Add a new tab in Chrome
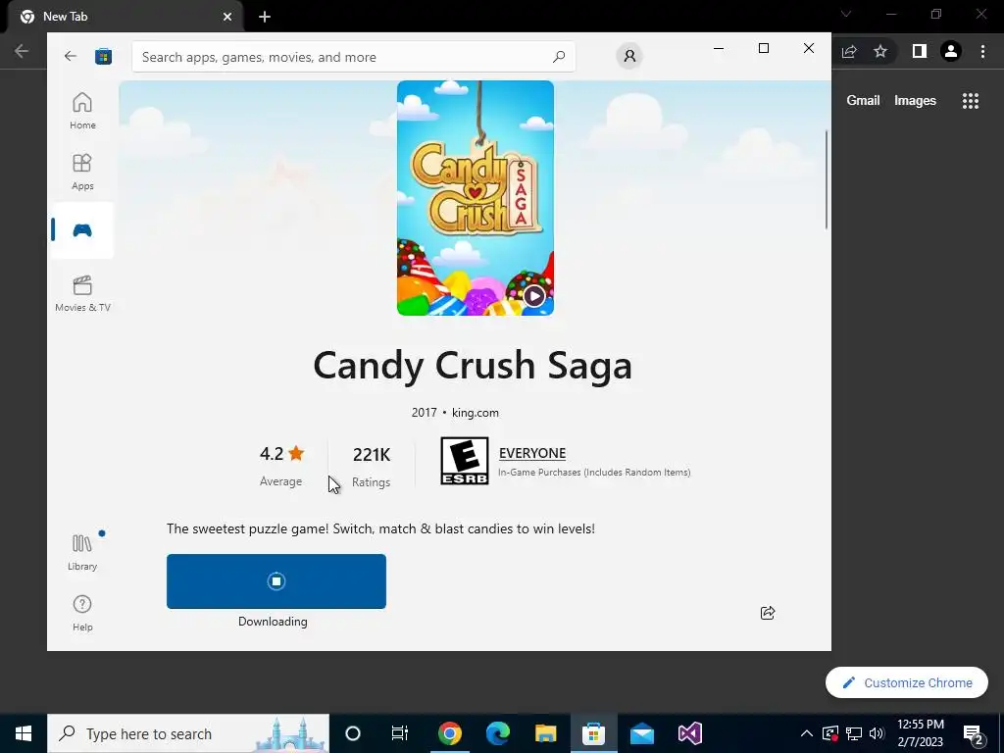 tap(265, 17)
